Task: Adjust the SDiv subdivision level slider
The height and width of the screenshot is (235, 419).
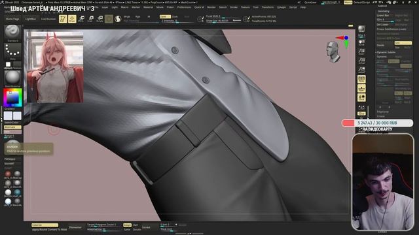Action: 385,20
